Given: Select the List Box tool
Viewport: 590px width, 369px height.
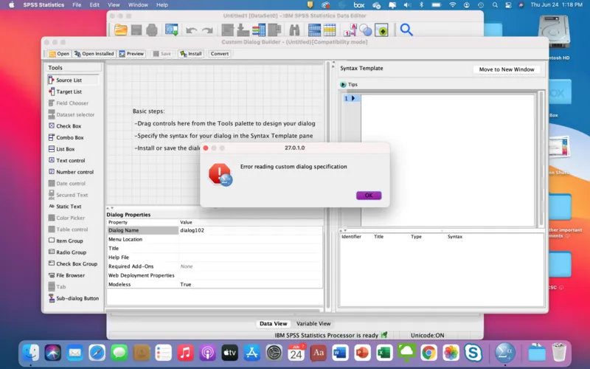Looking at the screenshot, I should click(61, 149).
